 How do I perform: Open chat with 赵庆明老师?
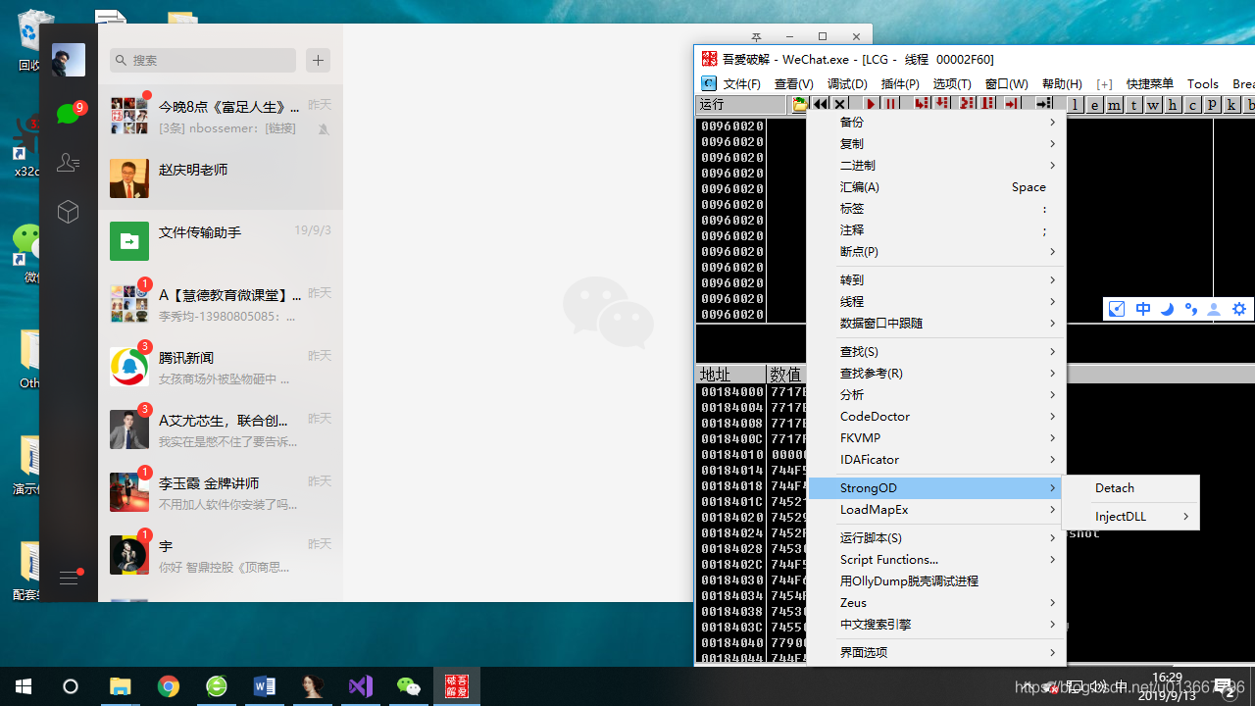tap(221, 178)
